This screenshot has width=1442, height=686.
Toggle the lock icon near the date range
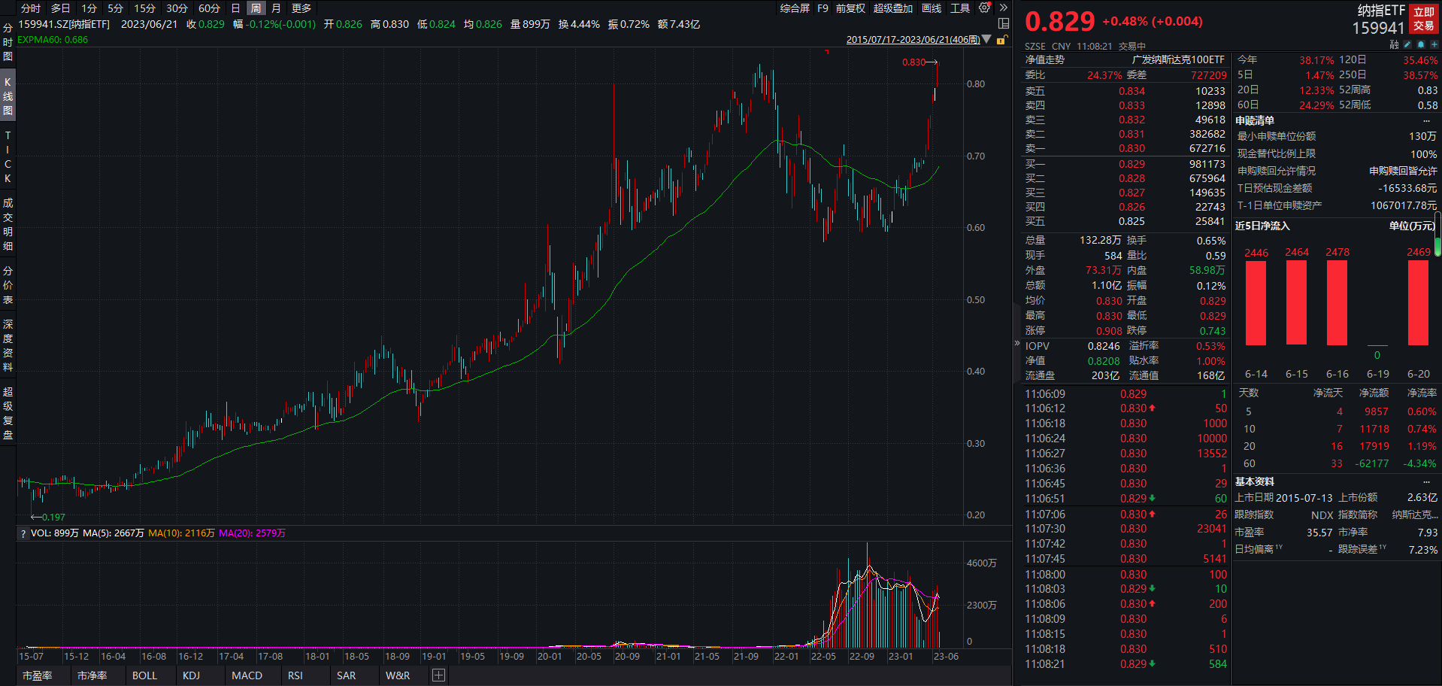click(x=1002, y=40)
